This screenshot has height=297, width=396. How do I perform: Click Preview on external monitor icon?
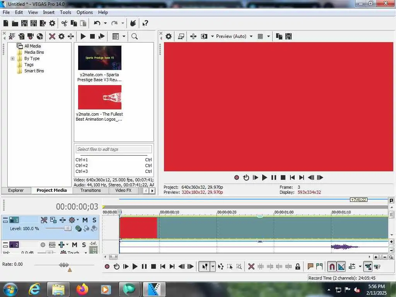pyautogui.click(x=181, y=36)
